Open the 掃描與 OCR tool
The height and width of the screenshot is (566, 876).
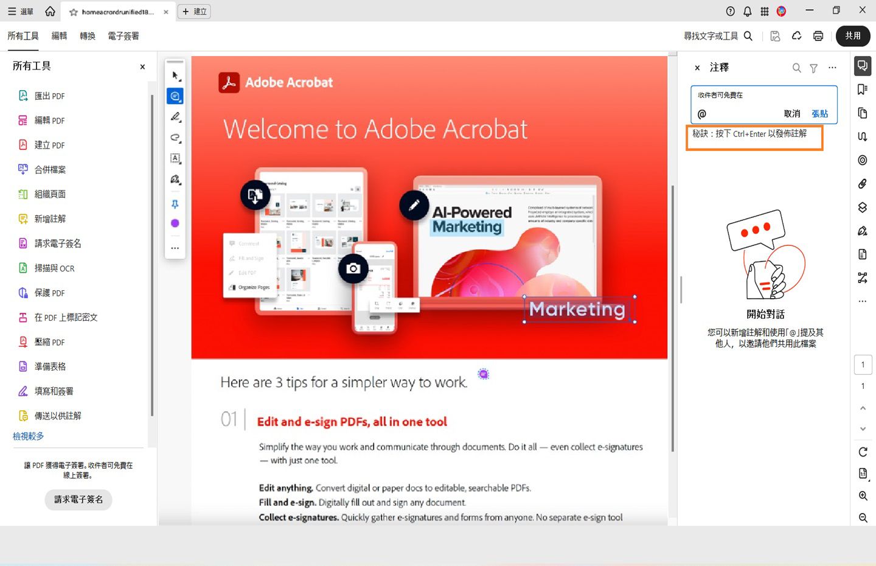[46, 268]
